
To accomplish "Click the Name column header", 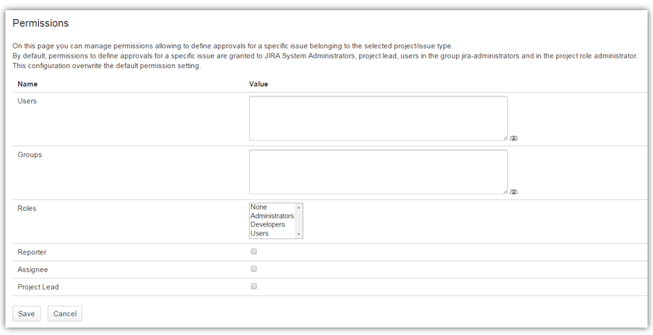I will pos(27,84).
